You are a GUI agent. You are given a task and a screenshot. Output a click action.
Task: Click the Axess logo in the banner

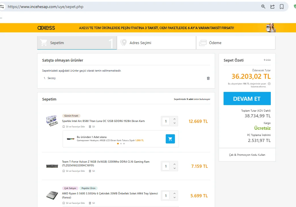click(46, 28)
